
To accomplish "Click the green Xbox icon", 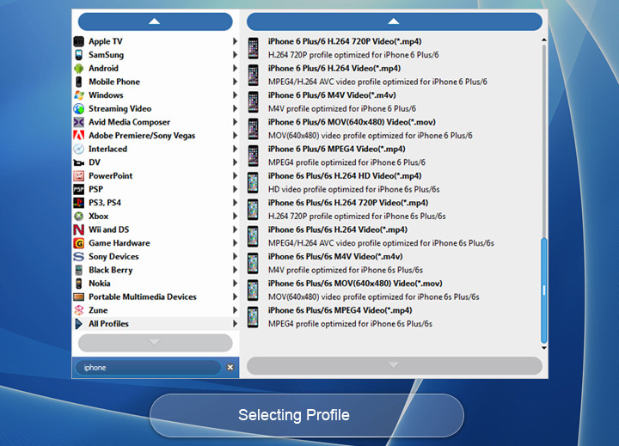I will click(79, 217).
